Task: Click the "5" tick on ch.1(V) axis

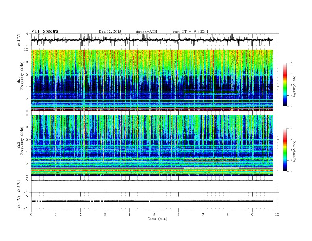Action: pyautogui.click(x=27, y=34)
